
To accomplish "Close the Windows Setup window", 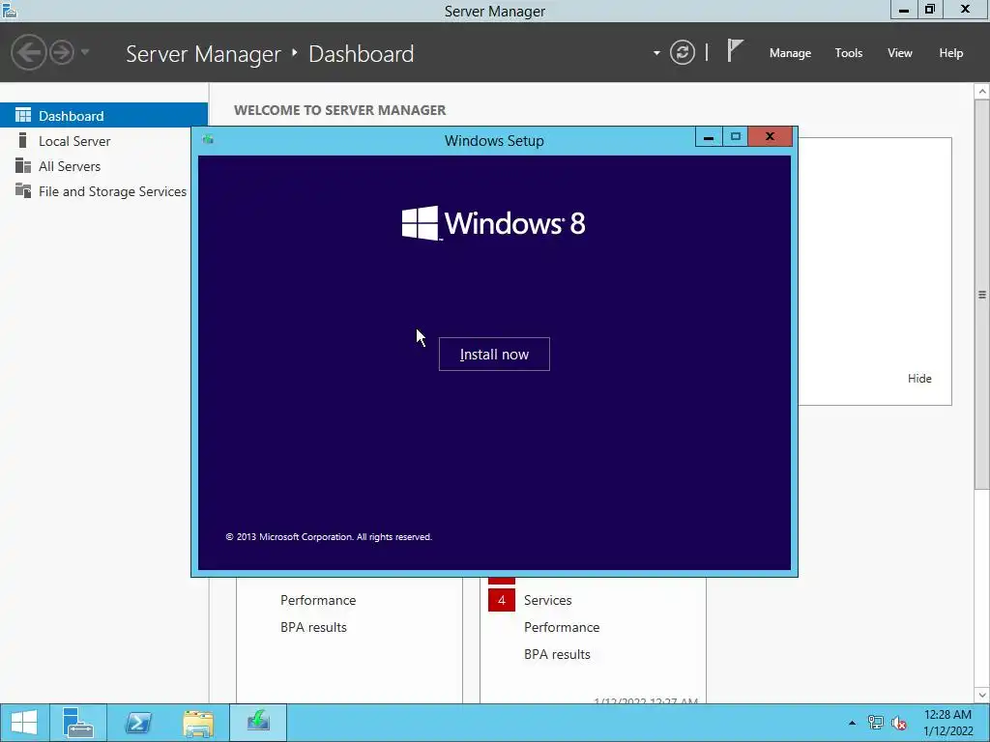I will [x=770, y=137].
